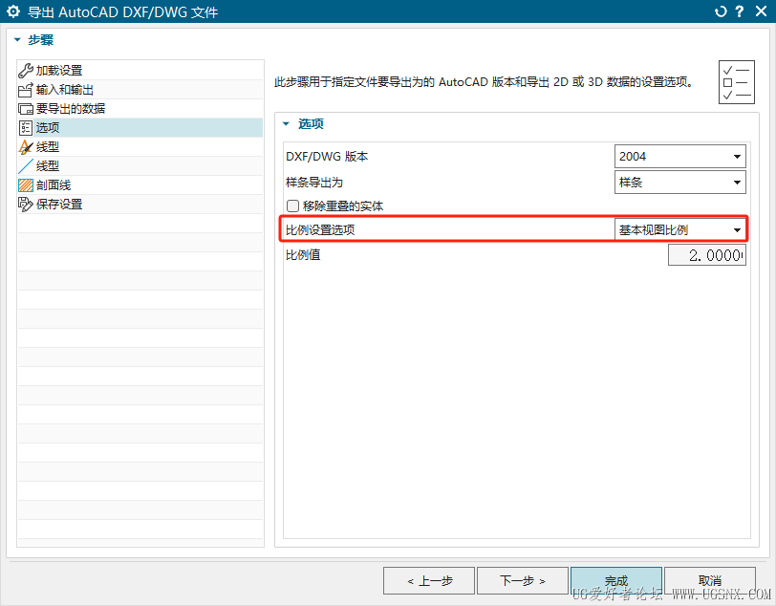Open the 样条导出为 dropdown
The width and height of the screenshot is (776, 606).
click(680, 183)
